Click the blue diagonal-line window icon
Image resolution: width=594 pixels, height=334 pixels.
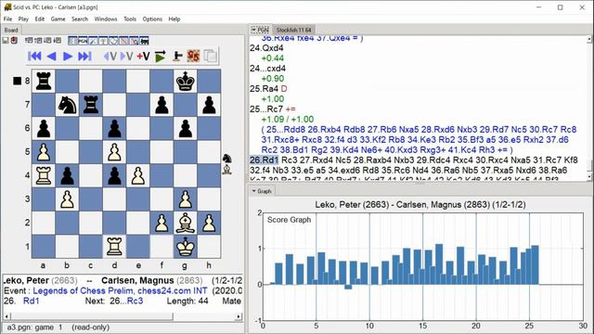123,41
